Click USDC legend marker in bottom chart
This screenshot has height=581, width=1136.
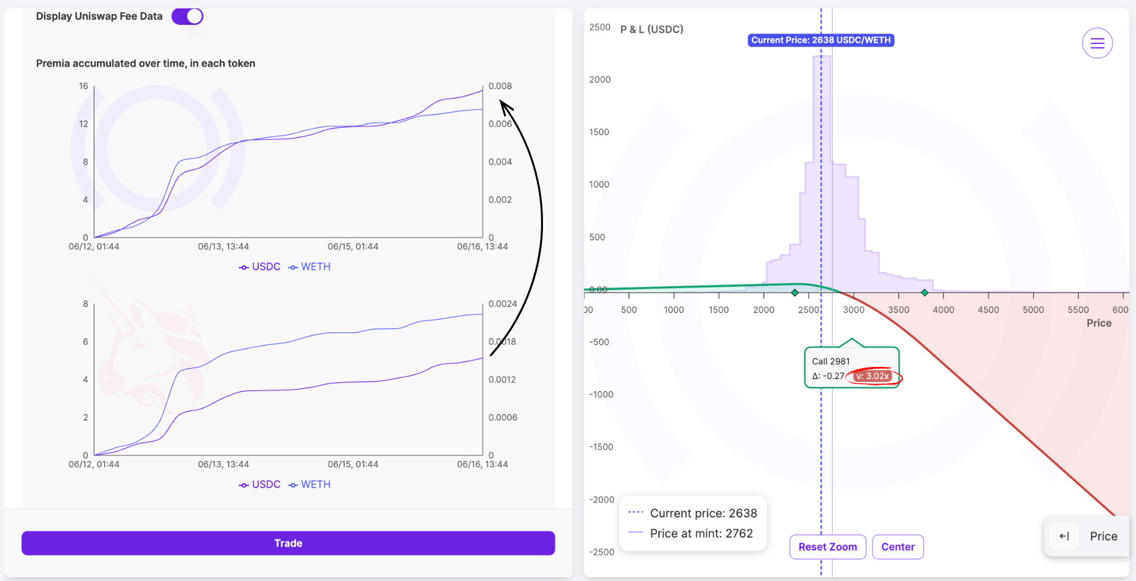coord(244,485)
